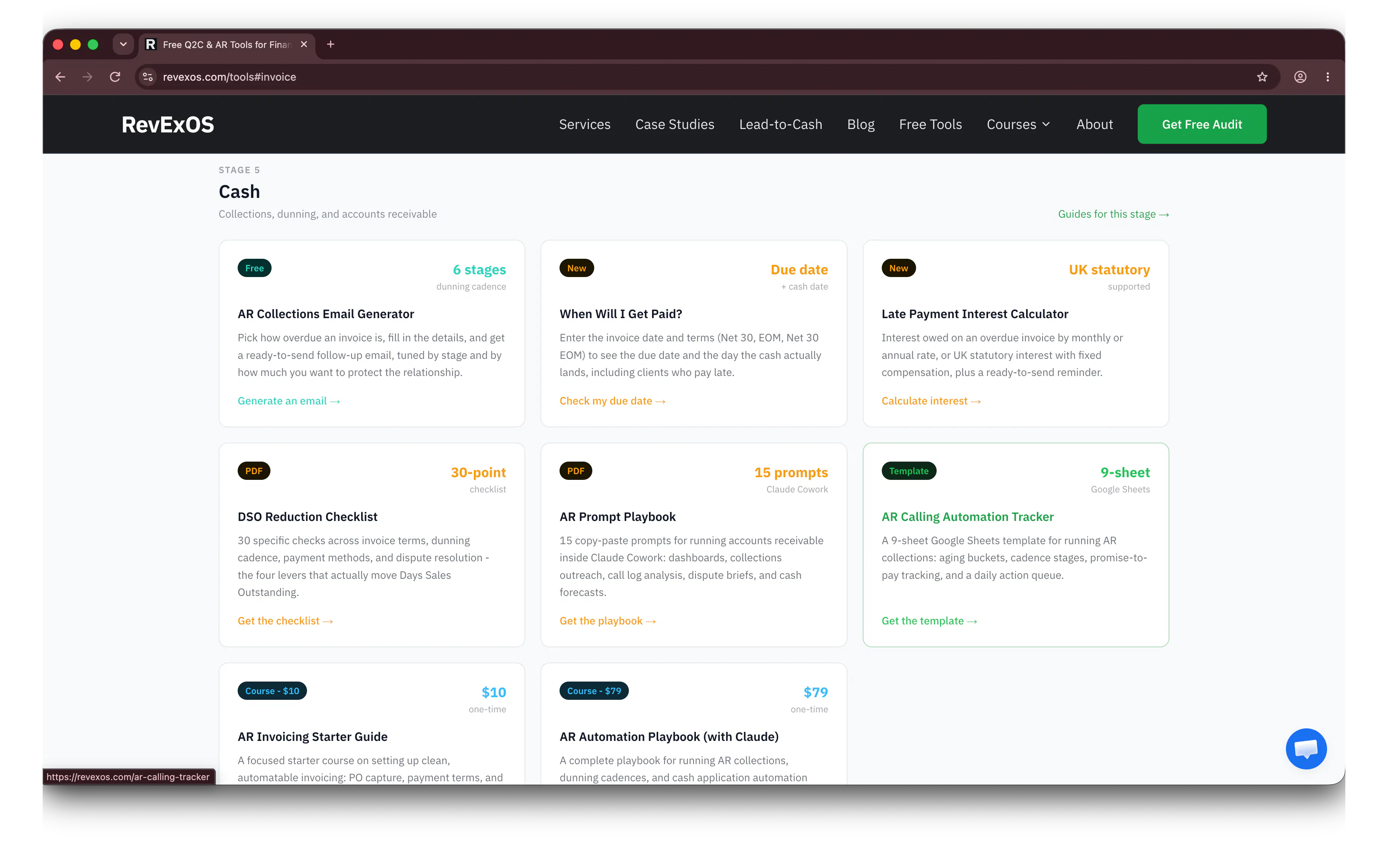This screenshot has height=841, width=1388.
Task: Click Get the template link
Action: pyautogui.click(x=929, y=621)
